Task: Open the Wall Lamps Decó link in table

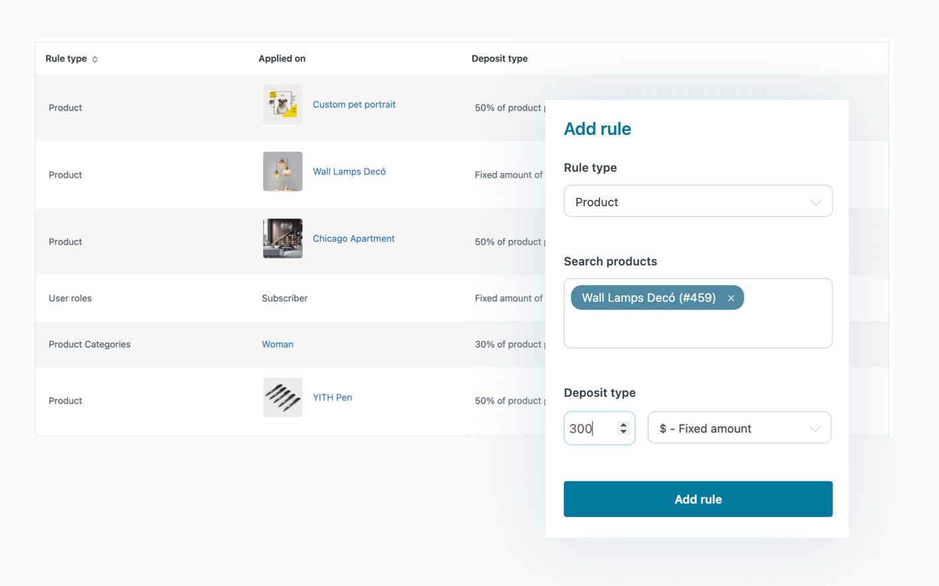Action: pyautogui.click(x=349, y=171)
